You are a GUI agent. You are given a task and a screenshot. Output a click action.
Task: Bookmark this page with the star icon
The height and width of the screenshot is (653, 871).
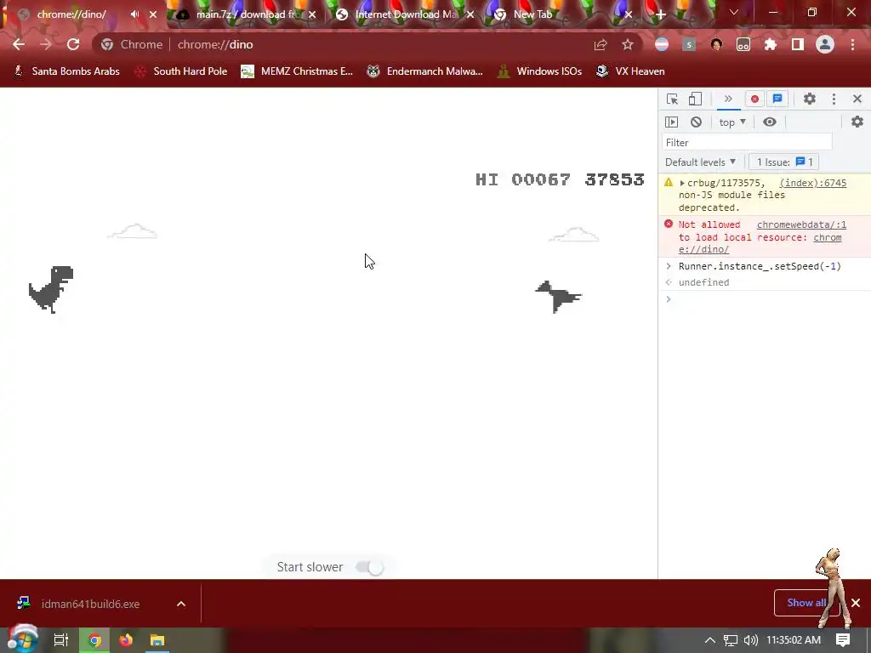point(627,44)
